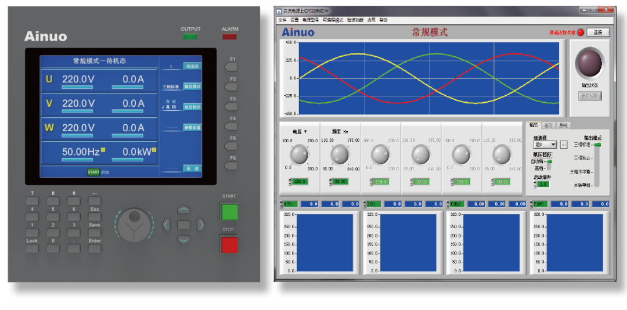
Task: Click the up arrow navigation key
Action: pos(183,210)
